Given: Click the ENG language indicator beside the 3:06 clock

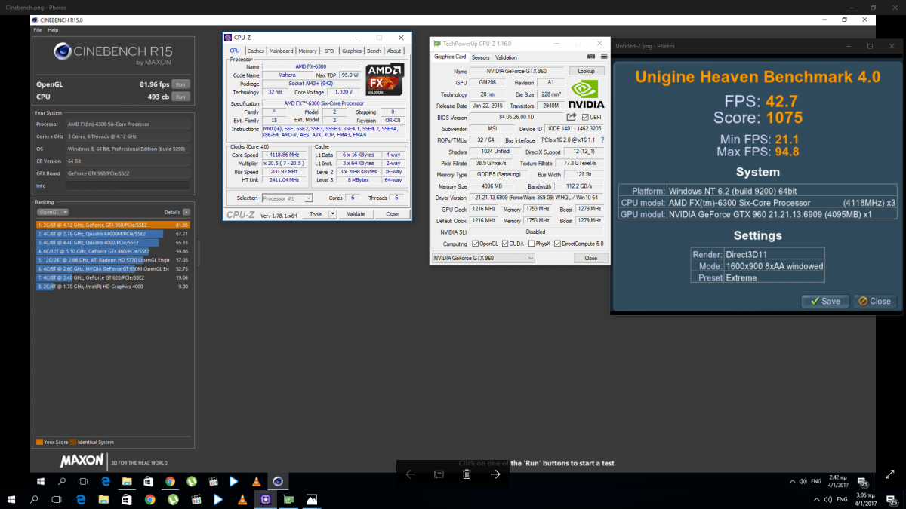Looking at the screenshot, I should coord(842,499).
